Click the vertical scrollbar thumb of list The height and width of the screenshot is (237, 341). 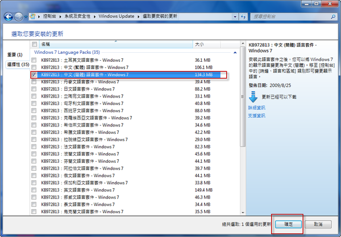tap(243, 96)
